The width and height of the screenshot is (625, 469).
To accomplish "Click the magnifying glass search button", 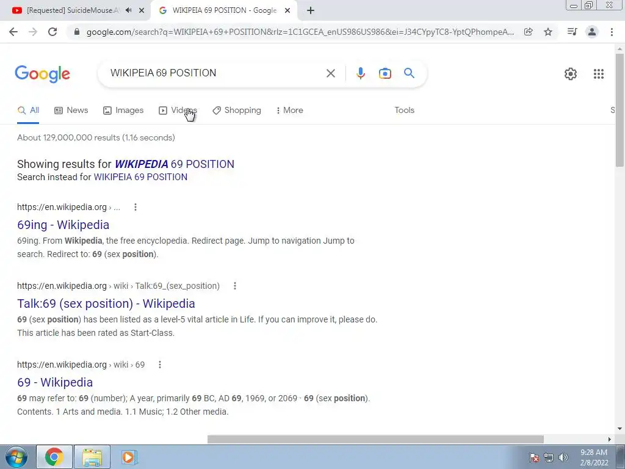I will 409,73.
